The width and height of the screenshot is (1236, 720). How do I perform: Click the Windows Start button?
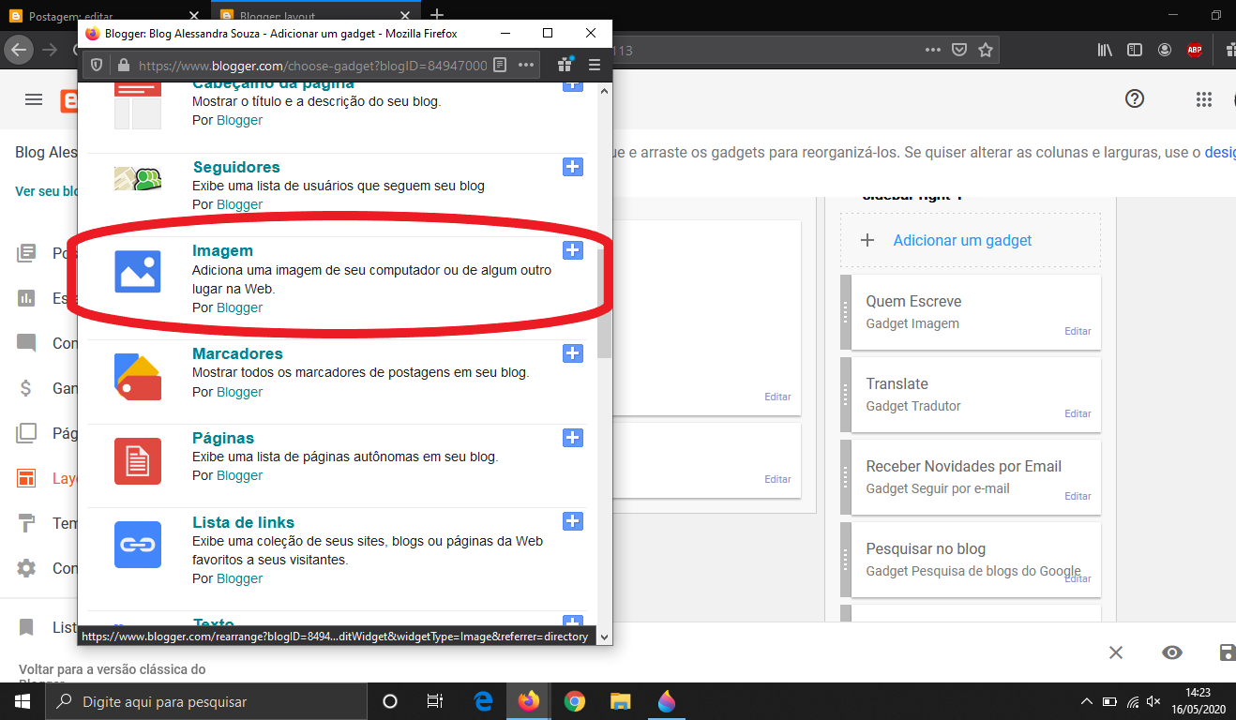pos(23,701)
